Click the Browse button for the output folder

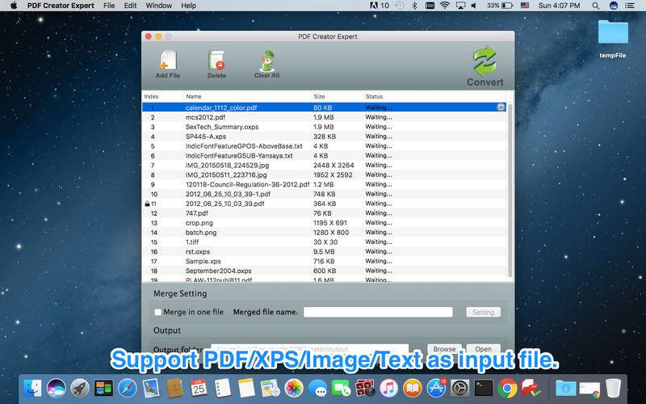click(444, 349)
